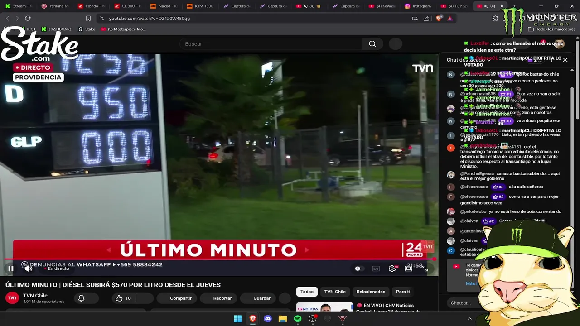Image resolution: width=580 pixels, height=326 pixels.
Task: Click the Brave Rewards triangle icon
Action: point(450,19)
